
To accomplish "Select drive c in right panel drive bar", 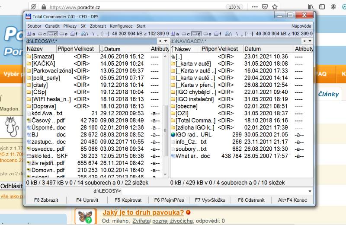I will point(186,34).
